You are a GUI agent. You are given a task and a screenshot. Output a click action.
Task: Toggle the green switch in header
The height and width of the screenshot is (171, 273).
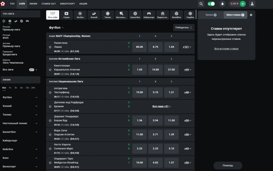point(211,4)
